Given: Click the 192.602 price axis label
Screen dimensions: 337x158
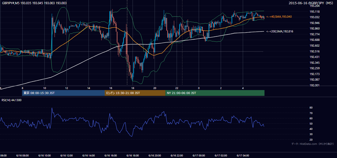Looking at the screenshot, I should (315, 46).
